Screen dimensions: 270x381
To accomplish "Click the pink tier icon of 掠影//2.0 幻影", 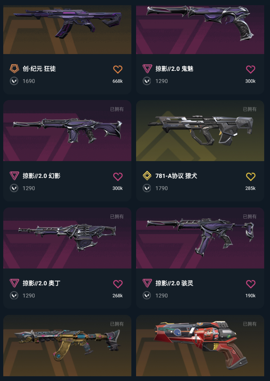I will coord(14,176).
